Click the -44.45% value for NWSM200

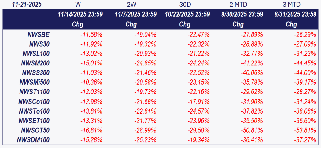pos(305,63)
